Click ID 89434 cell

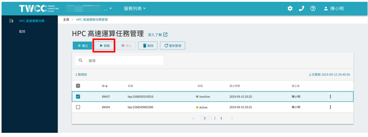pos(106,107)
